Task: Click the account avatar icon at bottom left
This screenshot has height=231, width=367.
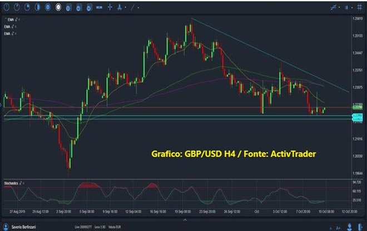Action: (4, 227)
